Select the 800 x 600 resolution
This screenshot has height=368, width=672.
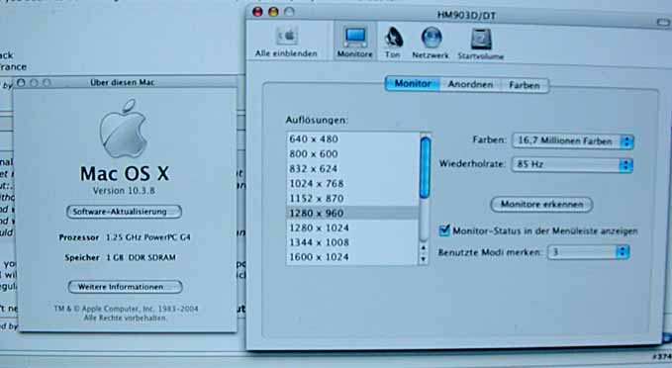coord(352,153)
